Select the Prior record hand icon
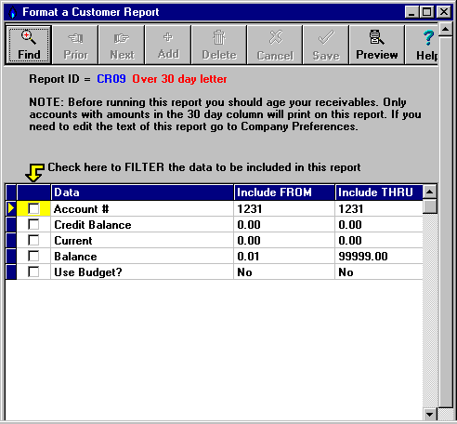This screenshot has width=457, height=424. point(75,38)
